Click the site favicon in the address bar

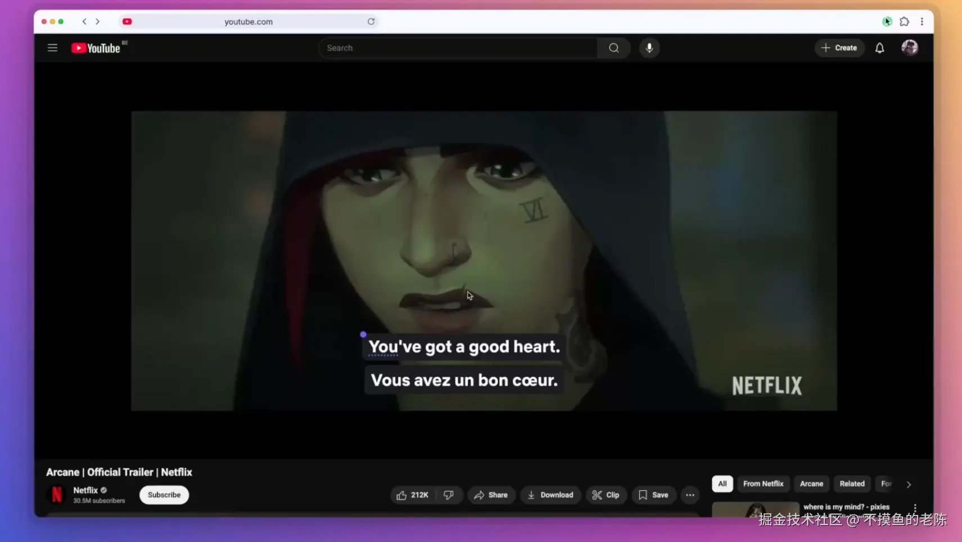[127, 21]
